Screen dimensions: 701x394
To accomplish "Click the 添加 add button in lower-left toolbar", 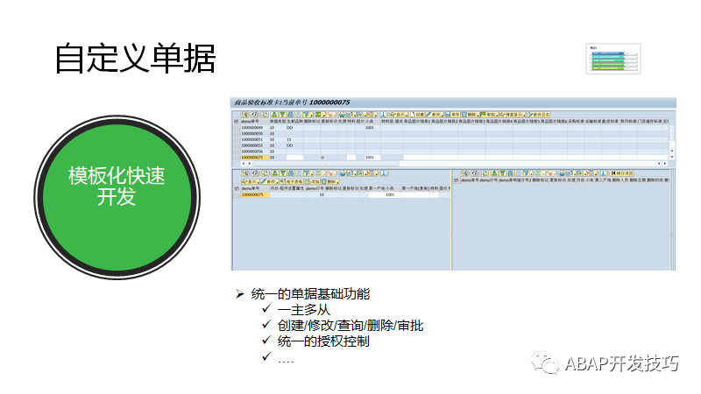I will click(x=313, y=182).
